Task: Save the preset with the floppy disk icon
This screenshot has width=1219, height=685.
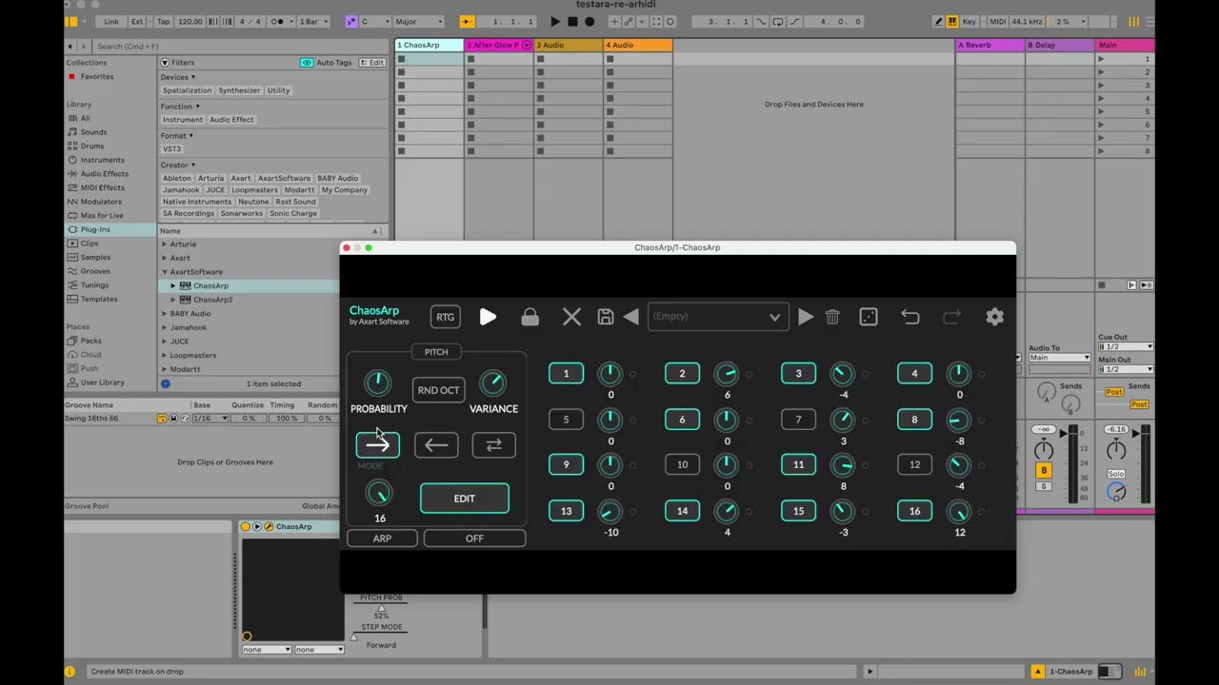Action: pyautogui.click(x=606, y=317)
